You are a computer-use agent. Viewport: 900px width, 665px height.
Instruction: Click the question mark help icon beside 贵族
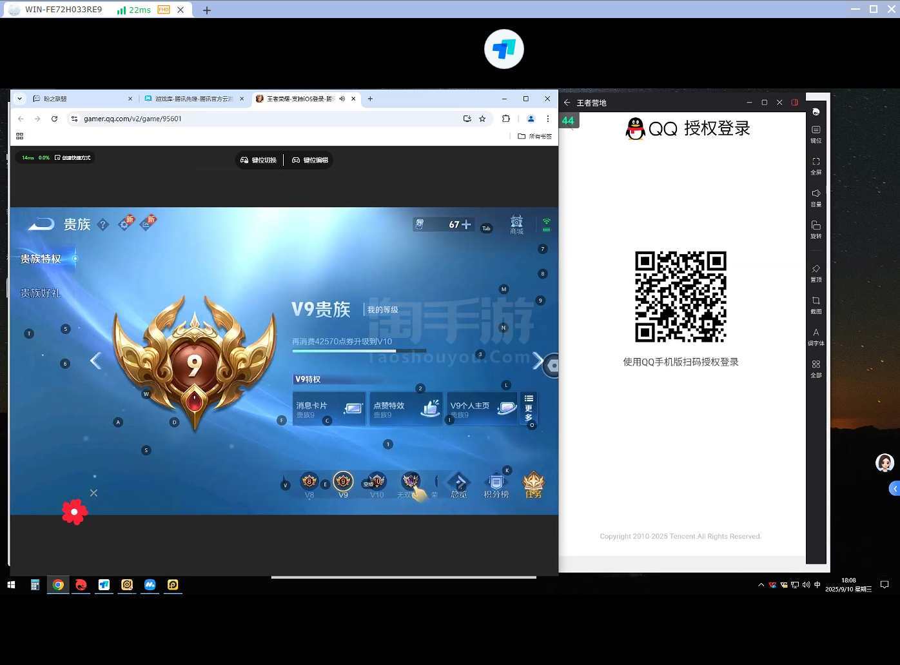point(103,224)
